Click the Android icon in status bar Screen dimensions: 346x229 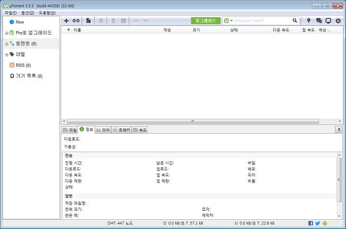(325, 223)
